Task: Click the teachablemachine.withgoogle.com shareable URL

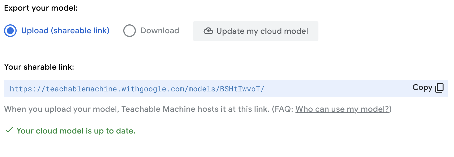Action: tap(137, 89)
